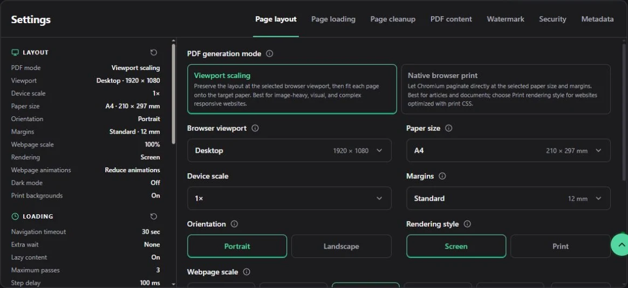Reset the Layout section settings
The image size is (628, 288).
[154, 52]
